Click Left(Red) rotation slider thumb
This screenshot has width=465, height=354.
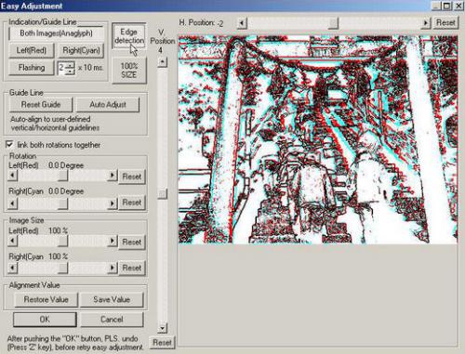(63, 176)
